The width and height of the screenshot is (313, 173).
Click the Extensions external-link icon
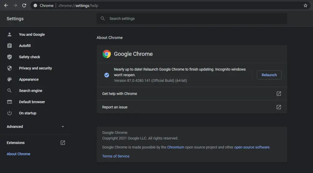(x=63, y=143)
